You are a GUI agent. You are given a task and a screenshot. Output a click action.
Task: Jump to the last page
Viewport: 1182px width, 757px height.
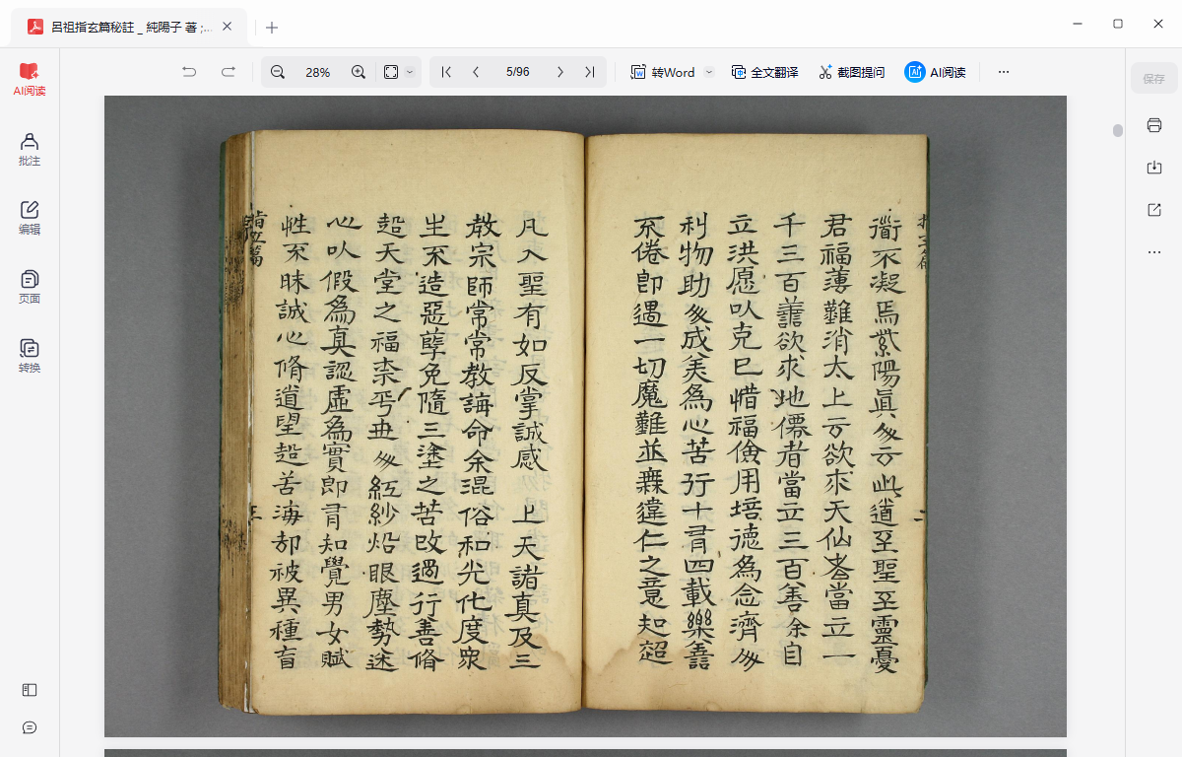(x=590, y=72)
